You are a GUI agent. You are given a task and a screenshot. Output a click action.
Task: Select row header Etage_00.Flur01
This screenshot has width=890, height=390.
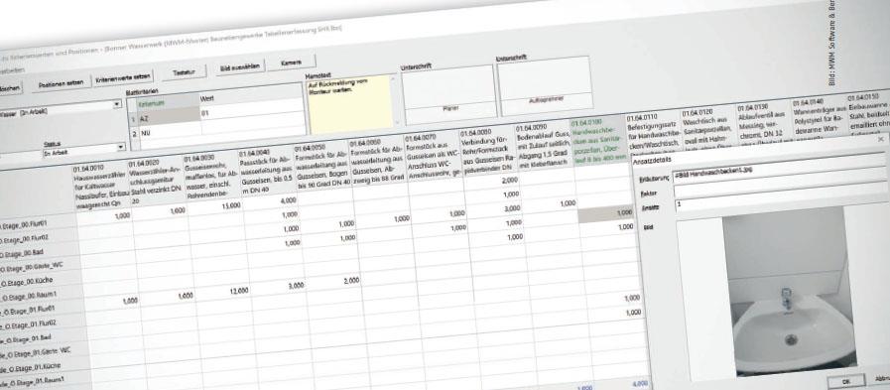click(38, 223)
